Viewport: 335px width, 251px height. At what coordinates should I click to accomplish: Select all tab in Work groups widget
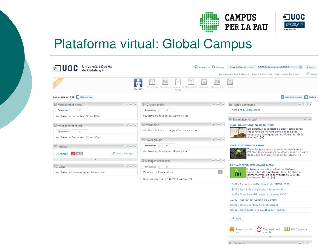(167, 145)
